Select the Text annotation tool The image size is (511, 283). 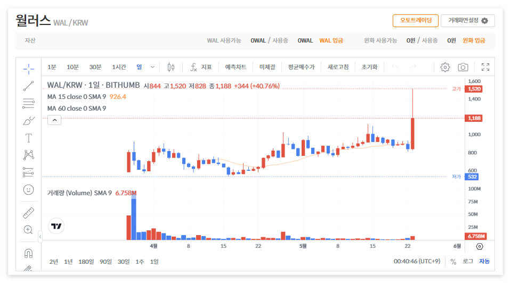click(x=29, y=138)
